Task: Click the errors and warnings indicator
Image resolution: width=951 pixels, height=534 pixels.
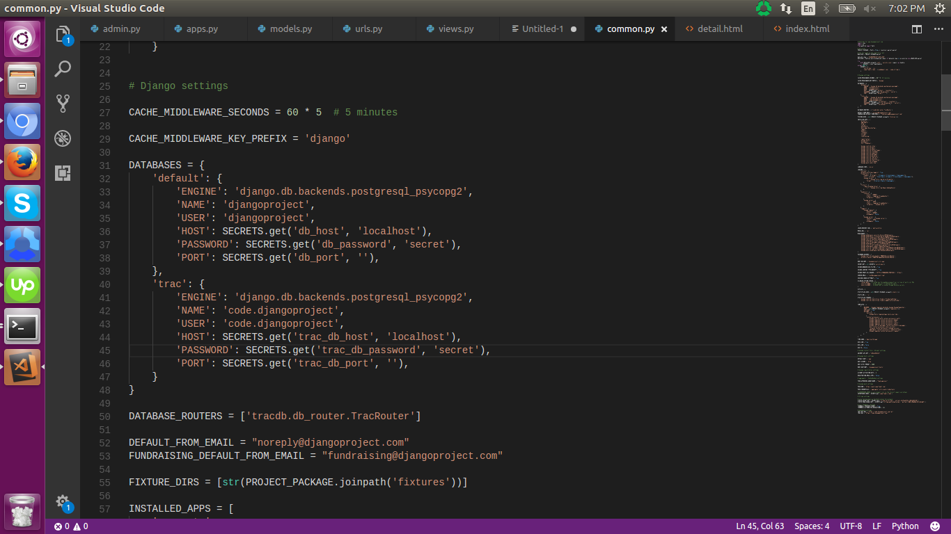Action: 70,526
